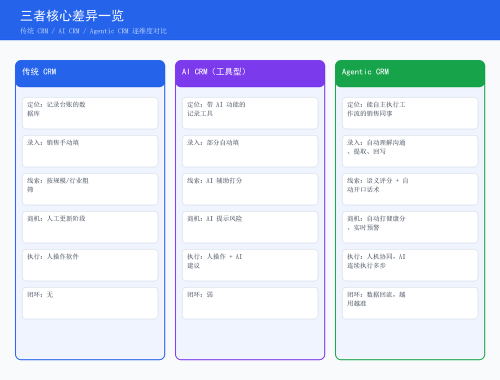500x380 pixels.
Task: Select the card 闭环：弱
Action: [x=250, y=303]
